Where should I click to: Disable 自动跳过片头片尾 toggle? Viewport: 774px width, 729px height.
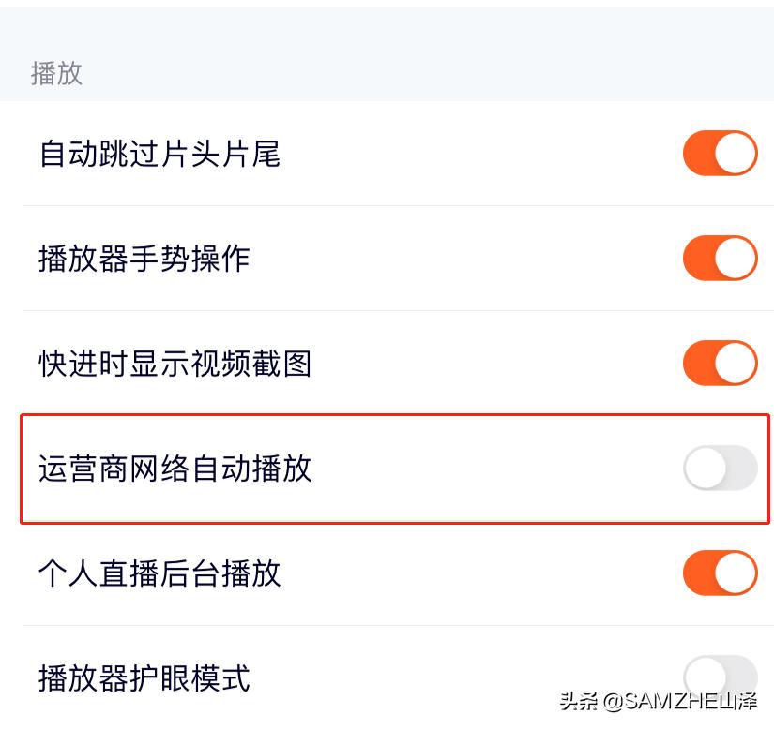(720, 153)
